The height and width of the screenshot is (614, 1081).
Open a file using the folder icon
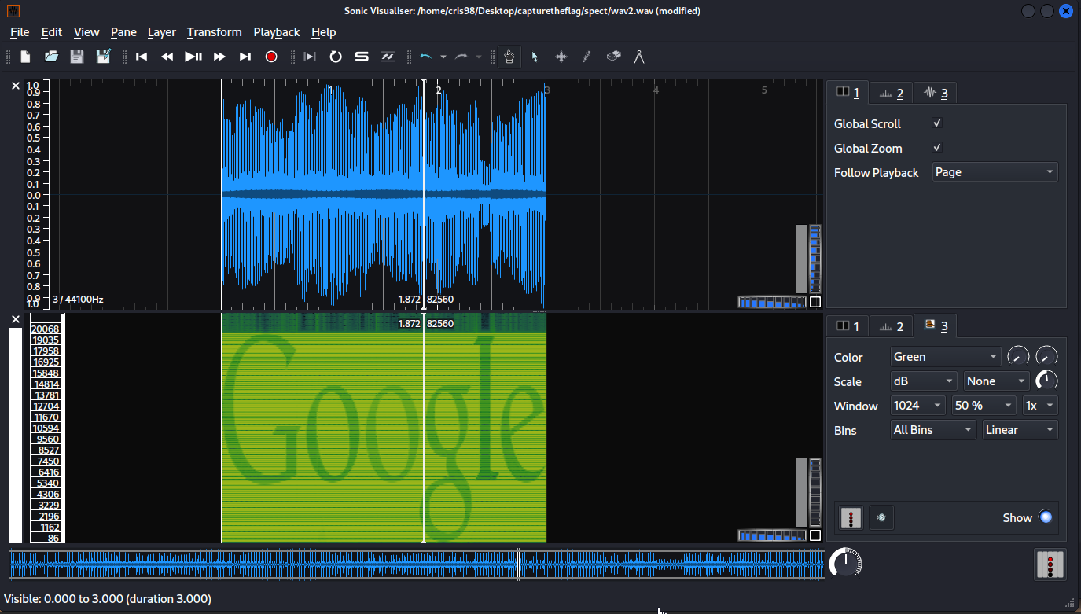click(52, 57)
